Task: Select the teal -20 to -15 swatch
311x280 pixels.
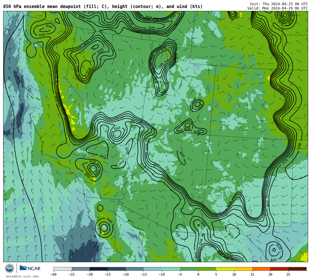Action: click(135, 269)
